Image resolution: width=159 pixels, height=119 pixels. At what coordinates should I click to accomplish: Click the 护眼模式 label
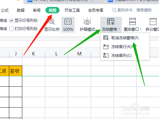(x=87, y=29)
